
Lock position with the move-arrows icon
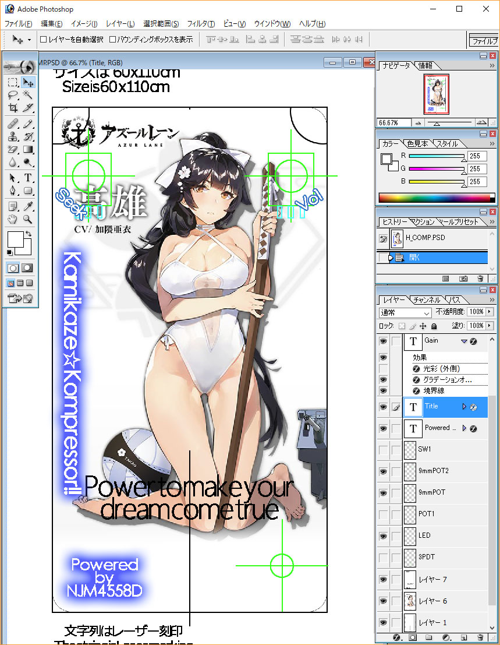point(423,326)
